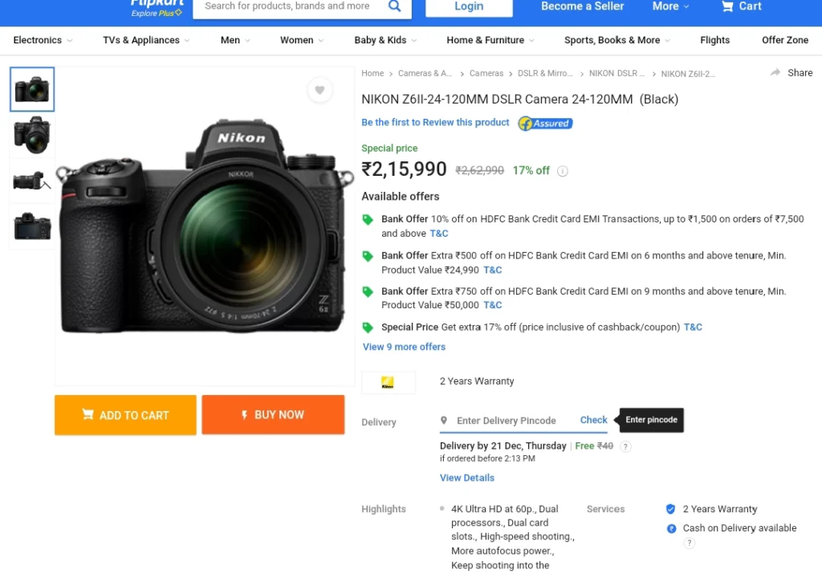Screen dimensions: 822x574
Task: Click the BUY NOW button
Action: [x=273, y=414]
